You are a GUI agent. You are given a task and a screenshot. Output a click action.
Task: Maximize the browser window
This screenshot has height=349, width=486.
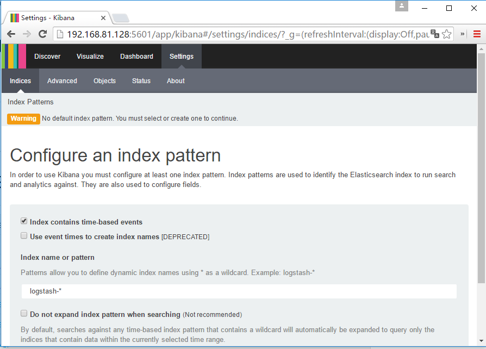coord(449,8)
